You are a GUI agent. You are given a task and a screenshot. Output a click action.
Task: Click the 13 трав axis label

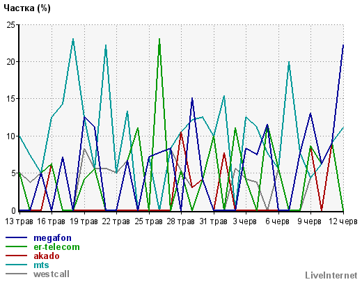(19, 221)
